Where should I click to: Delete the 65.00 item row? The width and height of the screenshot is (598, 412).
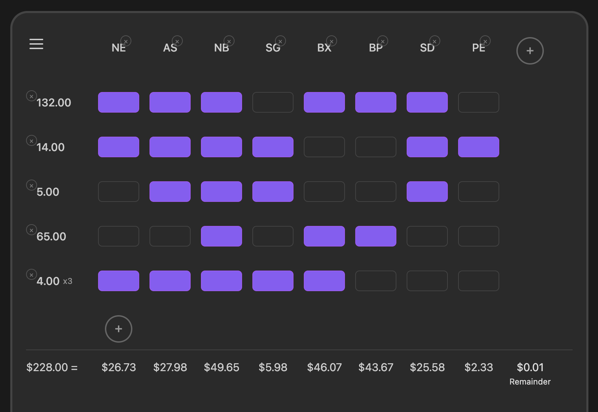32,230
